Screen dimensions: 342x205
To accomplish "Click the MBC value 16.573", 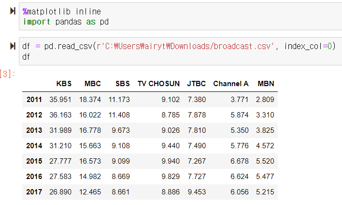I will pyautogui.click(x=90, y=161).
